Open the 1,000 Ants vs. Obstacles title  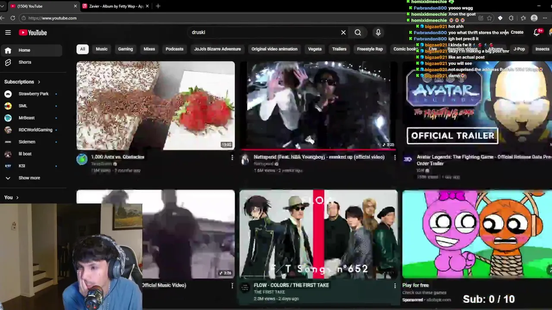click(118, 157)
